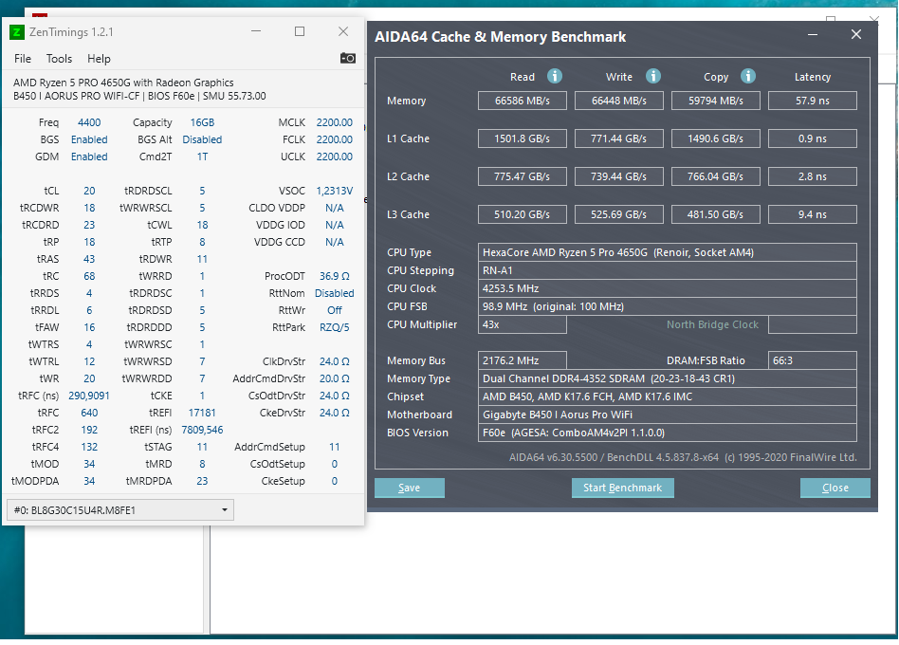Select Memory Copy value 59794 MB/s

[x=716, y=101]
